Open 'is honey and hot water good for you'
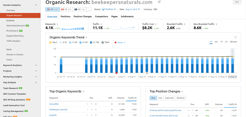The image size is (246, 117). coord(165,110)
